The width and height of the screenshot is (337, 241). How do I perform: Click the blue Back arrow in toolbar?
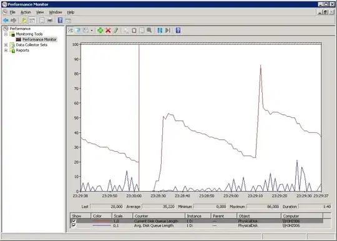tap(6, 21)
